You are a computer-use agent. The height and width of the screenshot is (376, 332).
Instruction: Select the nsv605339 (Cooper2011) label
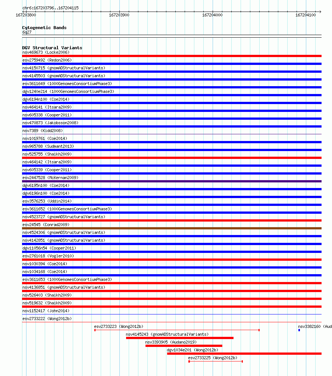(x=47, y=170)
